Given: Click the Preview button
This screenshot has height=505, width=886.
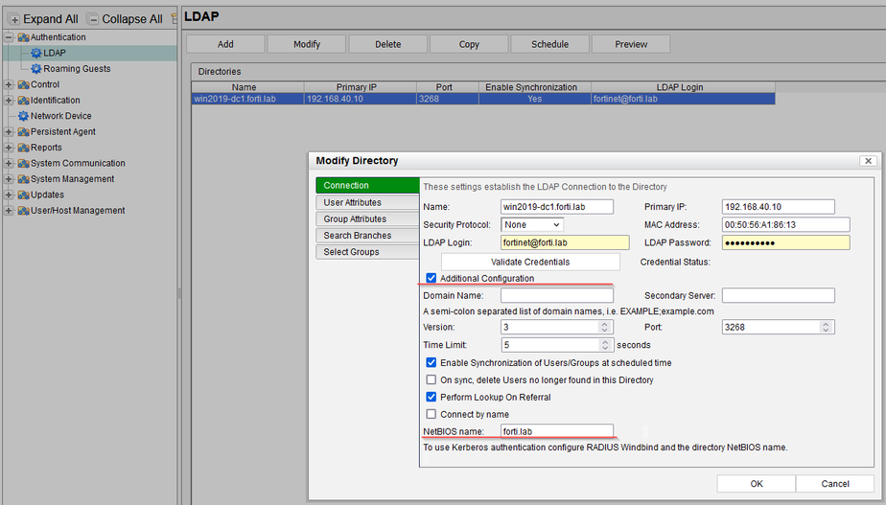Looking at the screenshot, I should (631, 44).
